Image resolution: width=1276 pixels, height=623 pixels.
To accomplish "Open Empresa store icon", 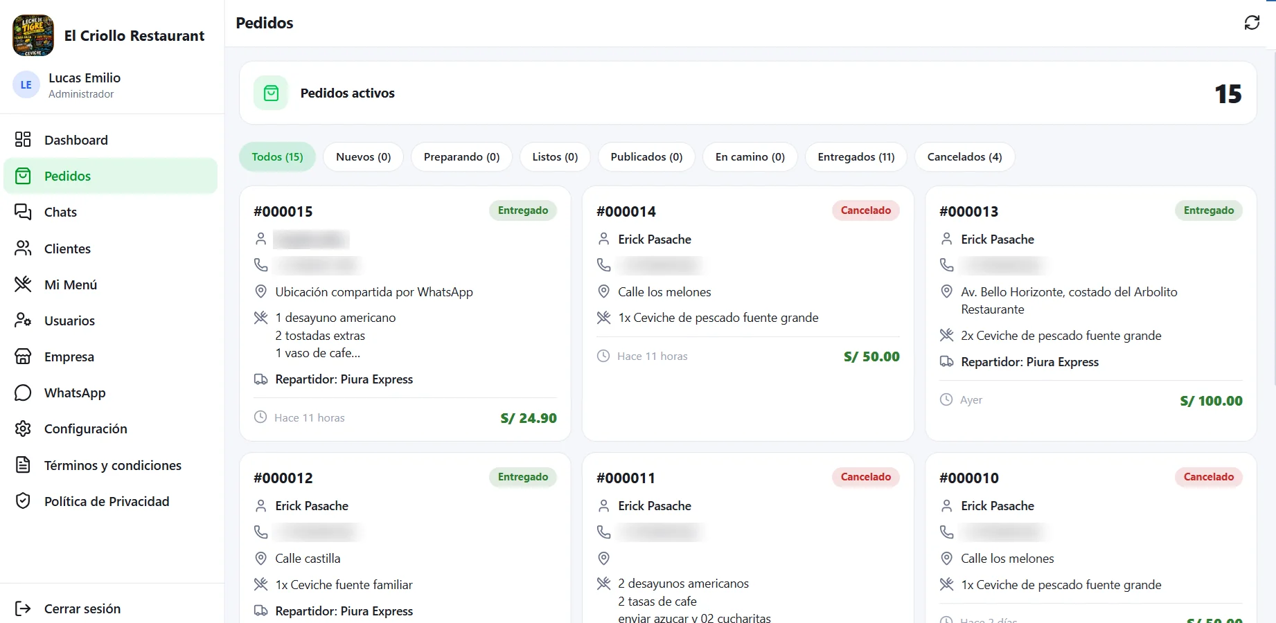I will [x=23, y=356].
